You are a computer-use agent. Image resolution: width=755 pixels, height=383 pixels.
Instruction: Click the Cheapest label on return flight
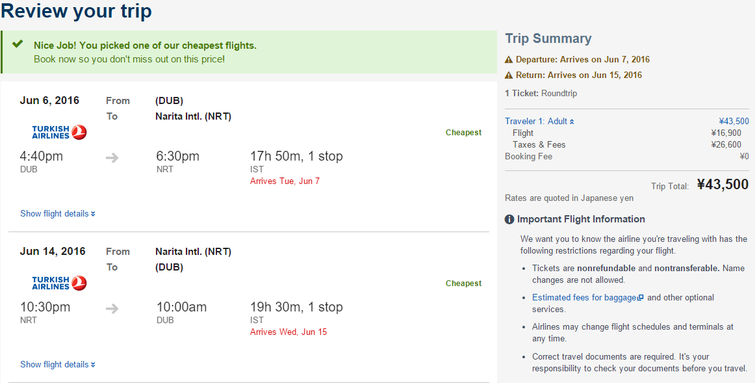click(464, 284)
